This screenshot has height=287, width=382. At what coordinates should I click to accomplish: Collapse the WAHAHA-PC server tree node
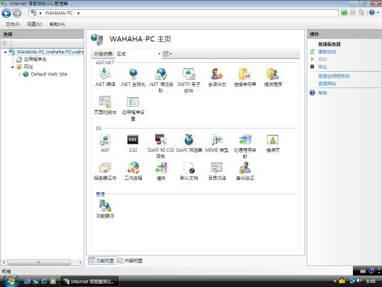[x=5, y=52]
